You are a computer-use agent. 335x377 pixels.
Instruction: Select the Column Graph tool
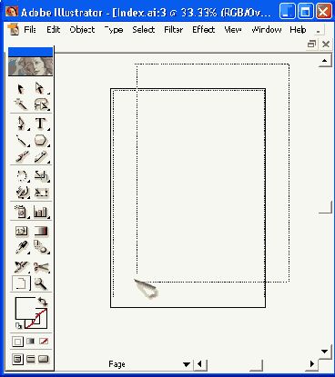[x=41, y=212]
